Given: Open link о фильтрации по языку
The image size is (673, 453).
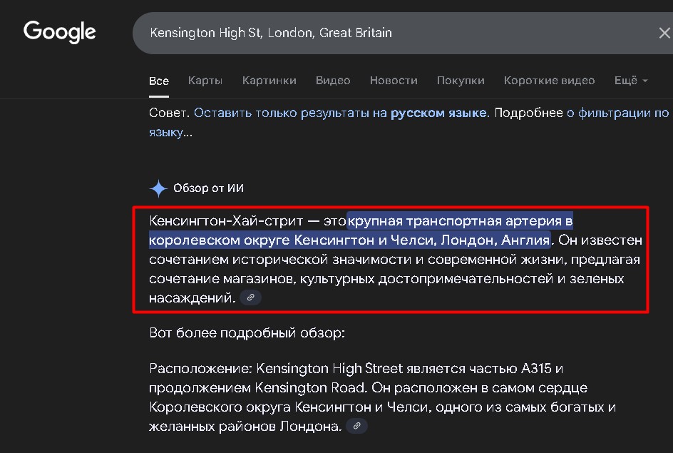Looking at the screenshot, I should pos(617,113).
